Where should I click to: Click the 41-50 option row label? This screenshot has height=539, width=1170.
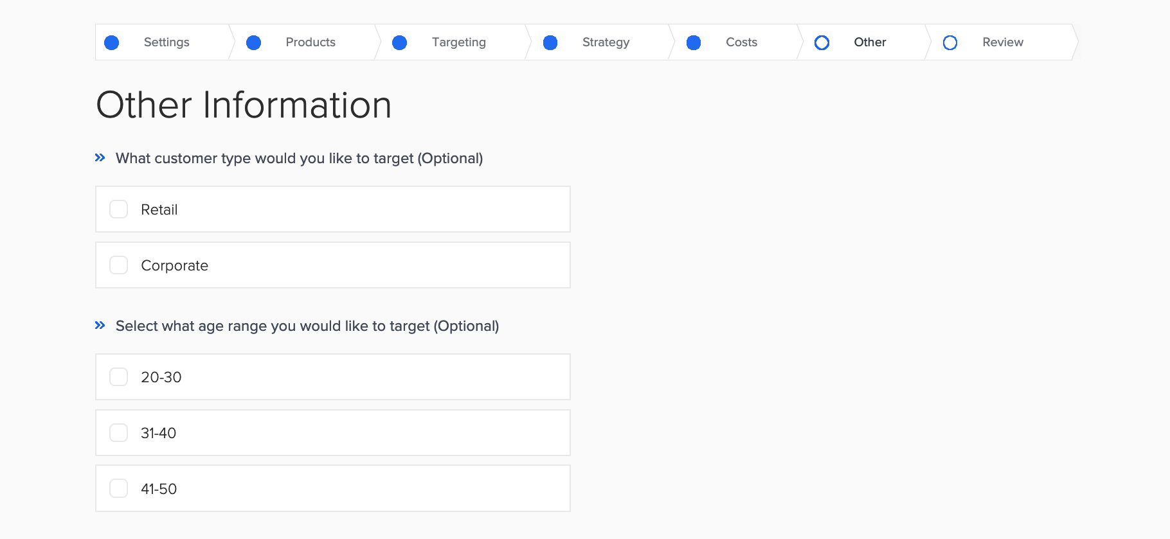(x=159, y=489)
